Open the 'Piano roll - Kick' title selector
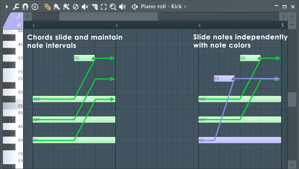This screenshot has height=169, width=299. 161,7
